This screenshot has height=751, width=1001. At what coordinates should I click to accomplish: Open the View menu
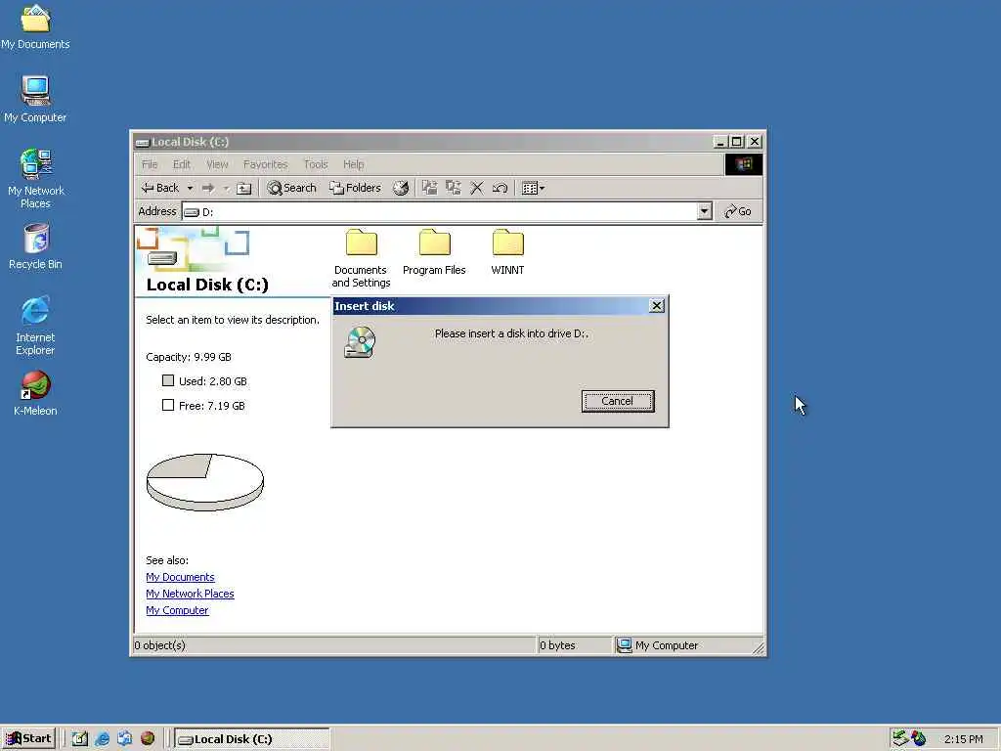217,164
